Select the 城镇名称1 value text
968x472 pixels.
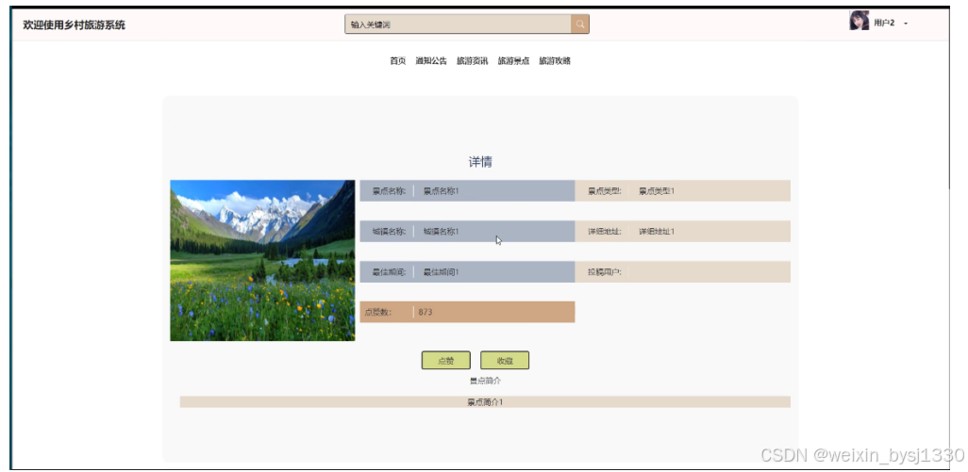(x=441, y=232)
